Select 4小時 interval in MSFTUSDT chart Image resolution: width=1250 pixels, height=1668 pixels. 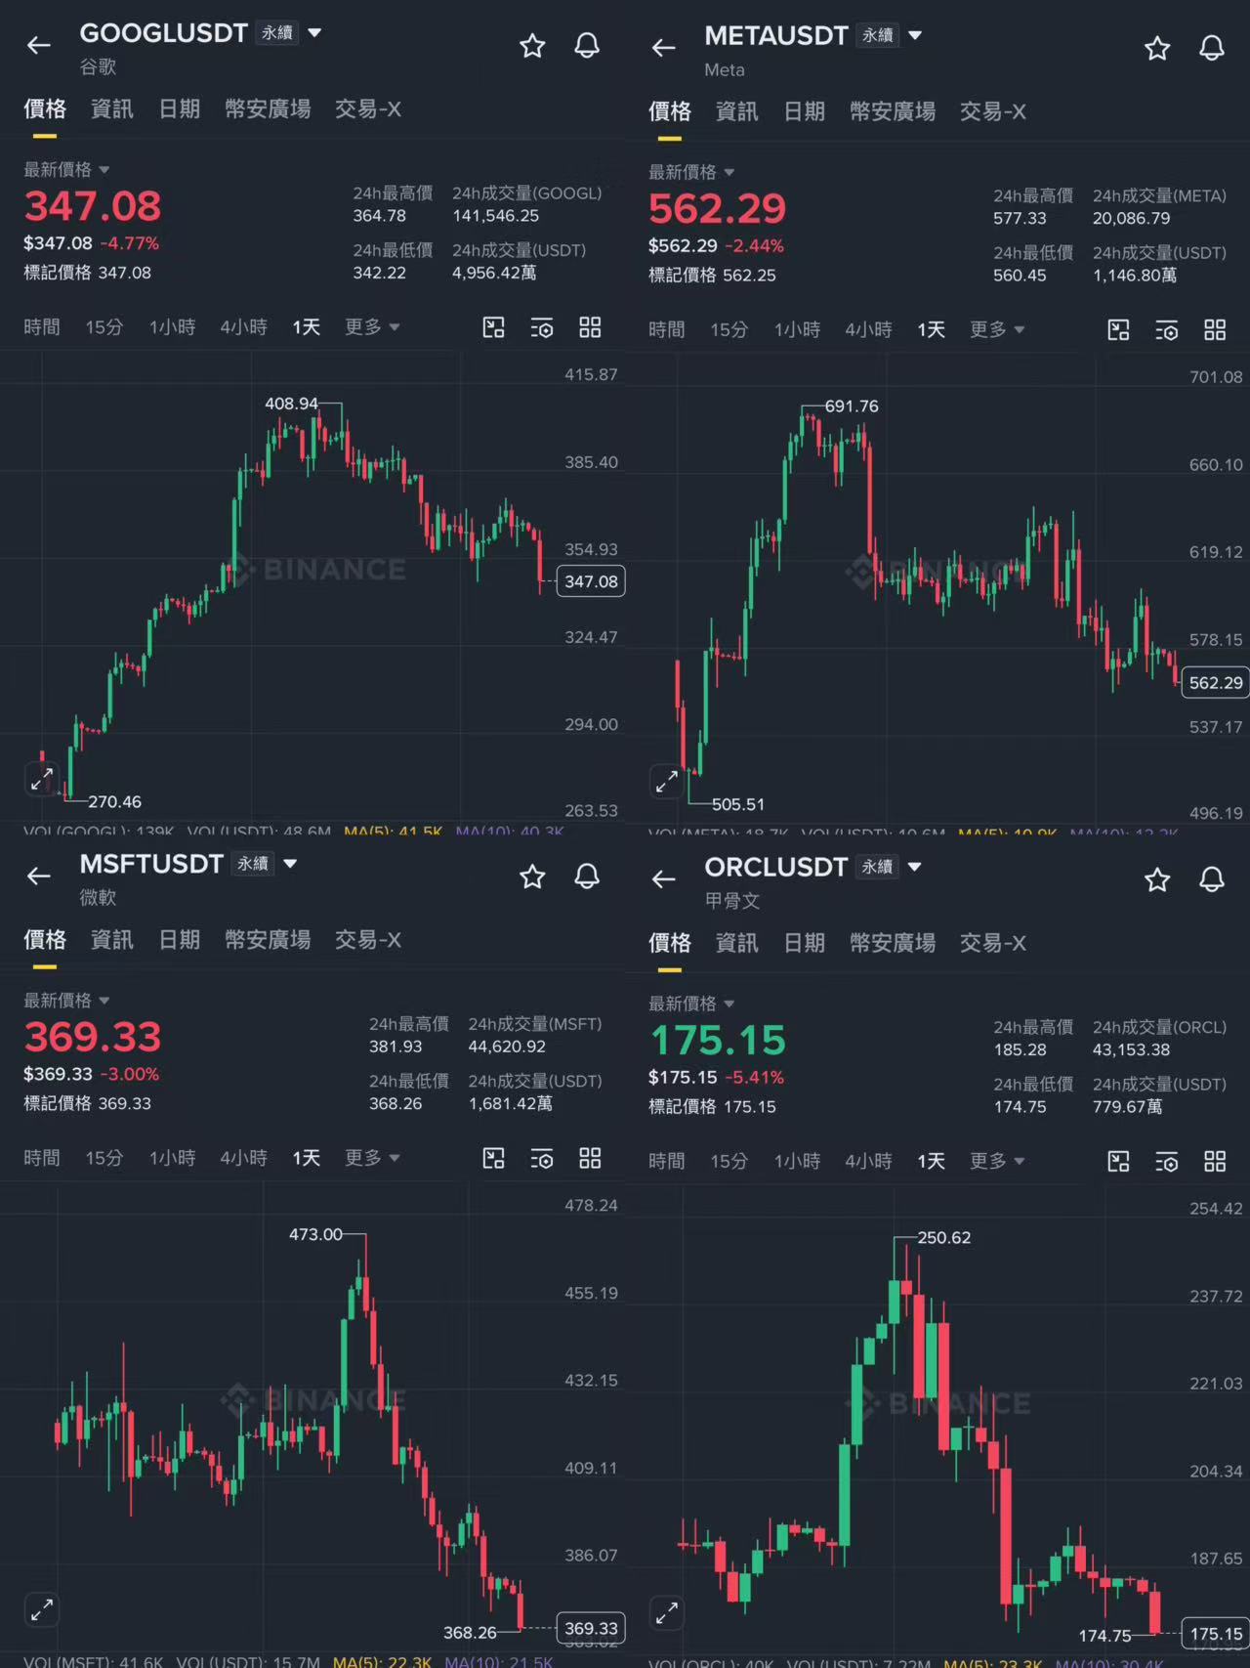coord(244,1159)
